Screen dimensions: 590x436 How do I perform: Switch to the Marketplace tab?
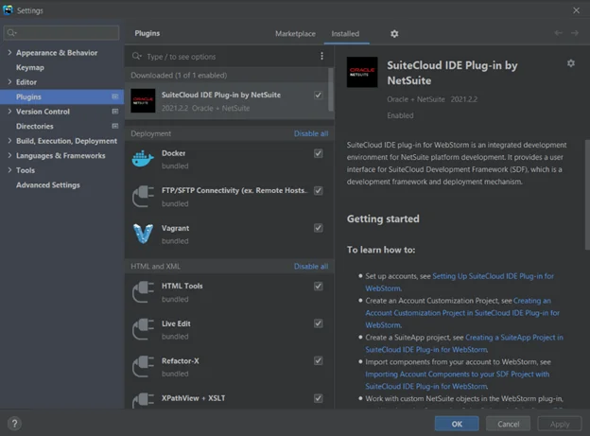(x=295, y=34)
